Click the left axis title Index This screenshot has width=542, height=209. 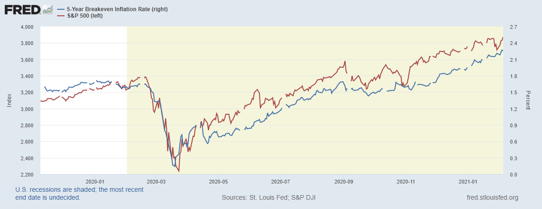[9, 100]
